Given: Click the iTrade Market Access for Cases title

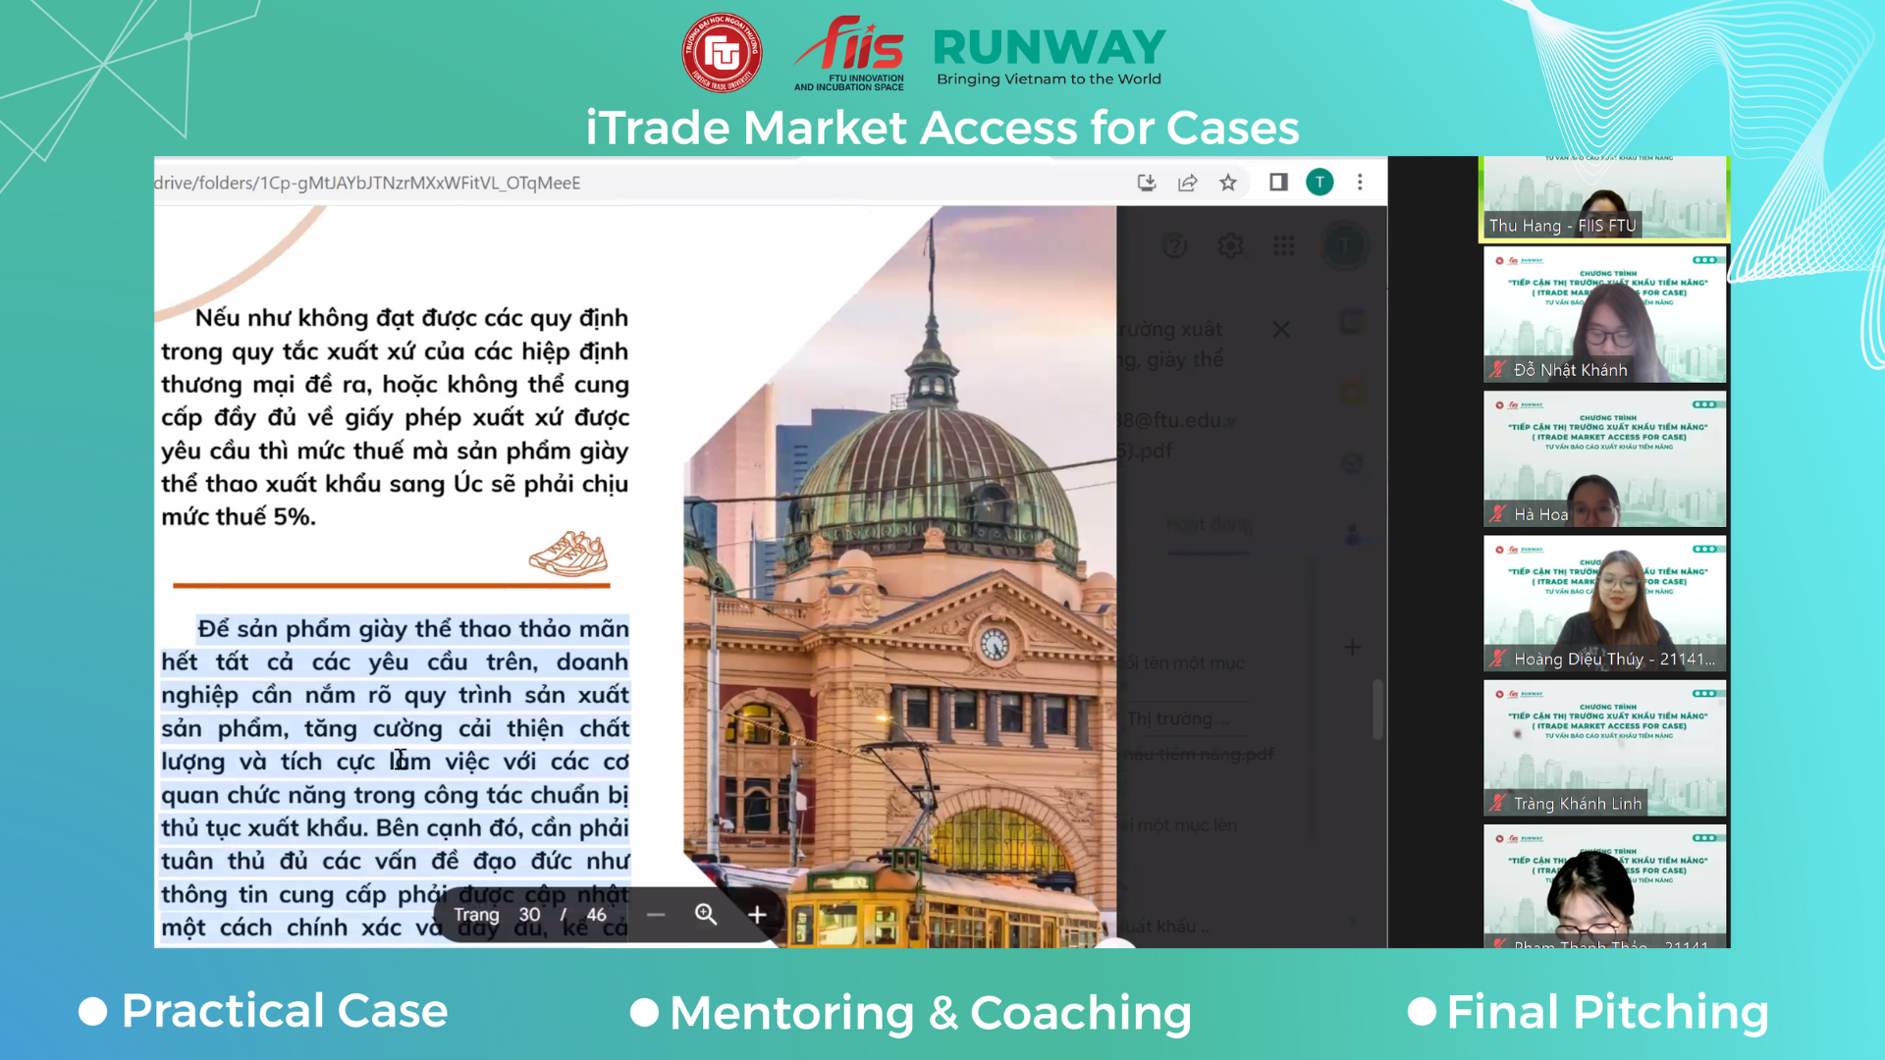Looking at the screenshot, I should click(x=942, y=128).
